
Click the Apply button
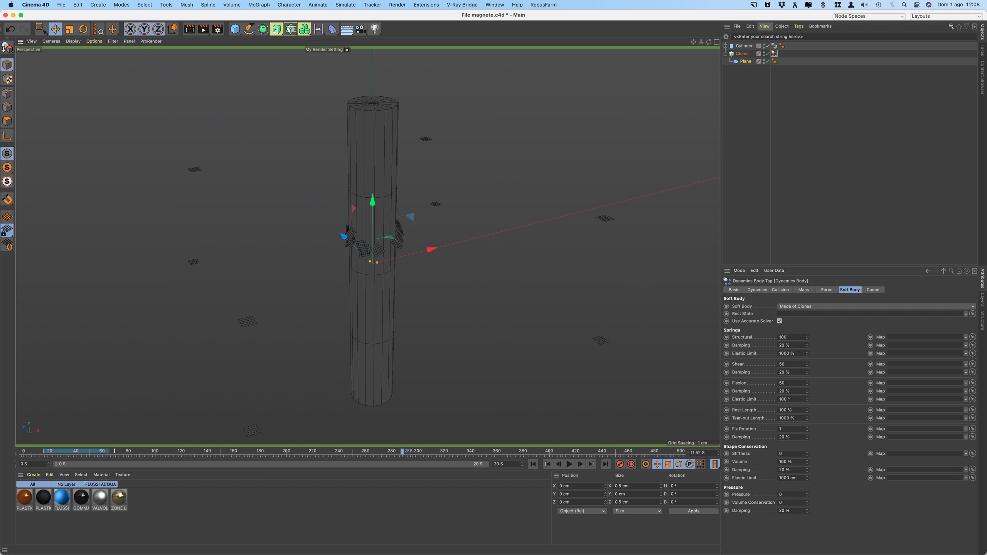pos(693,511)
